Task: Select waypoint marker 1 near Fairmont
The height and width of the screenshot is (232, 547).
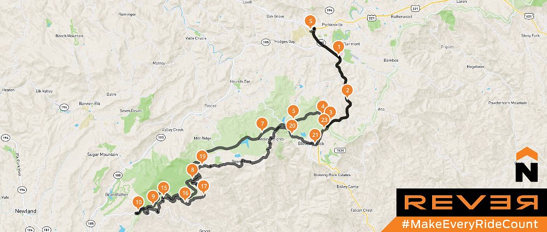Action: pos(337,47)
